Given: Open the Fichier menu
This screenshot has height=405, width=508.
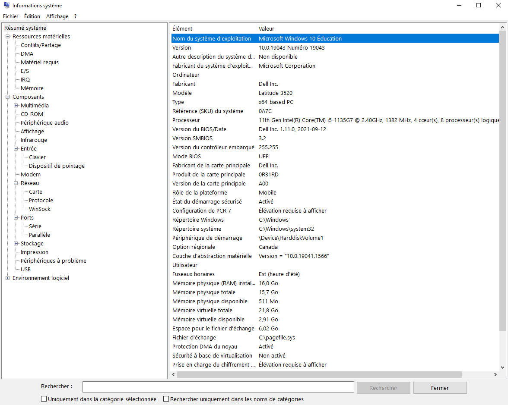Looking at the screenshot, I should click(x=10, y=16).
